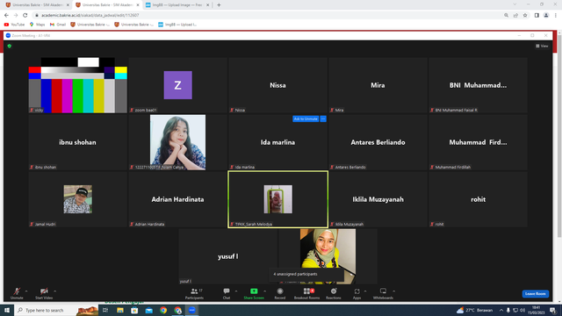Viewport: 562px width, 316px height.
Task: Click the browser back arrow
Action: [x=6, y=16]
